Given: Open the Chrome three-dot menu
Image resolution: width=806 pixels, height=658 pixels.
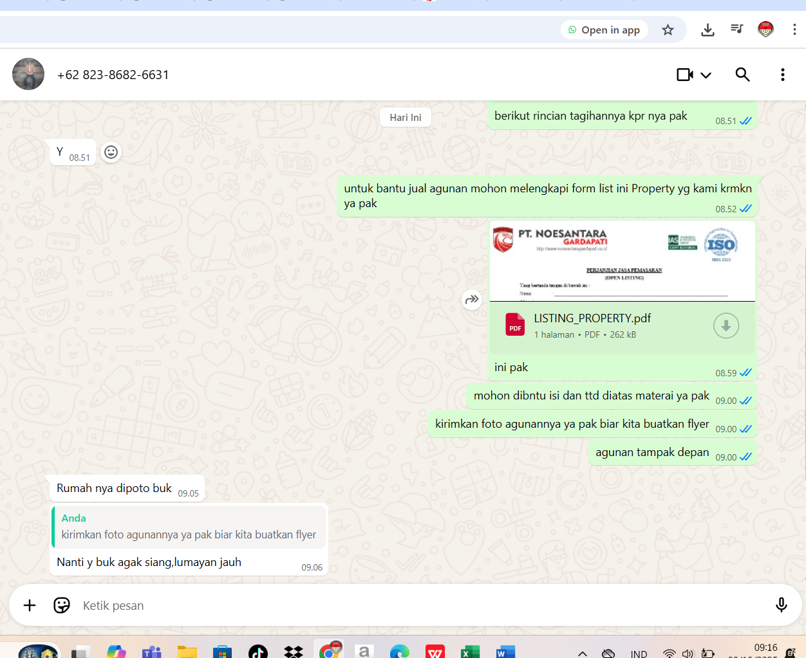Looking at the screenshot, I should 794,30.
